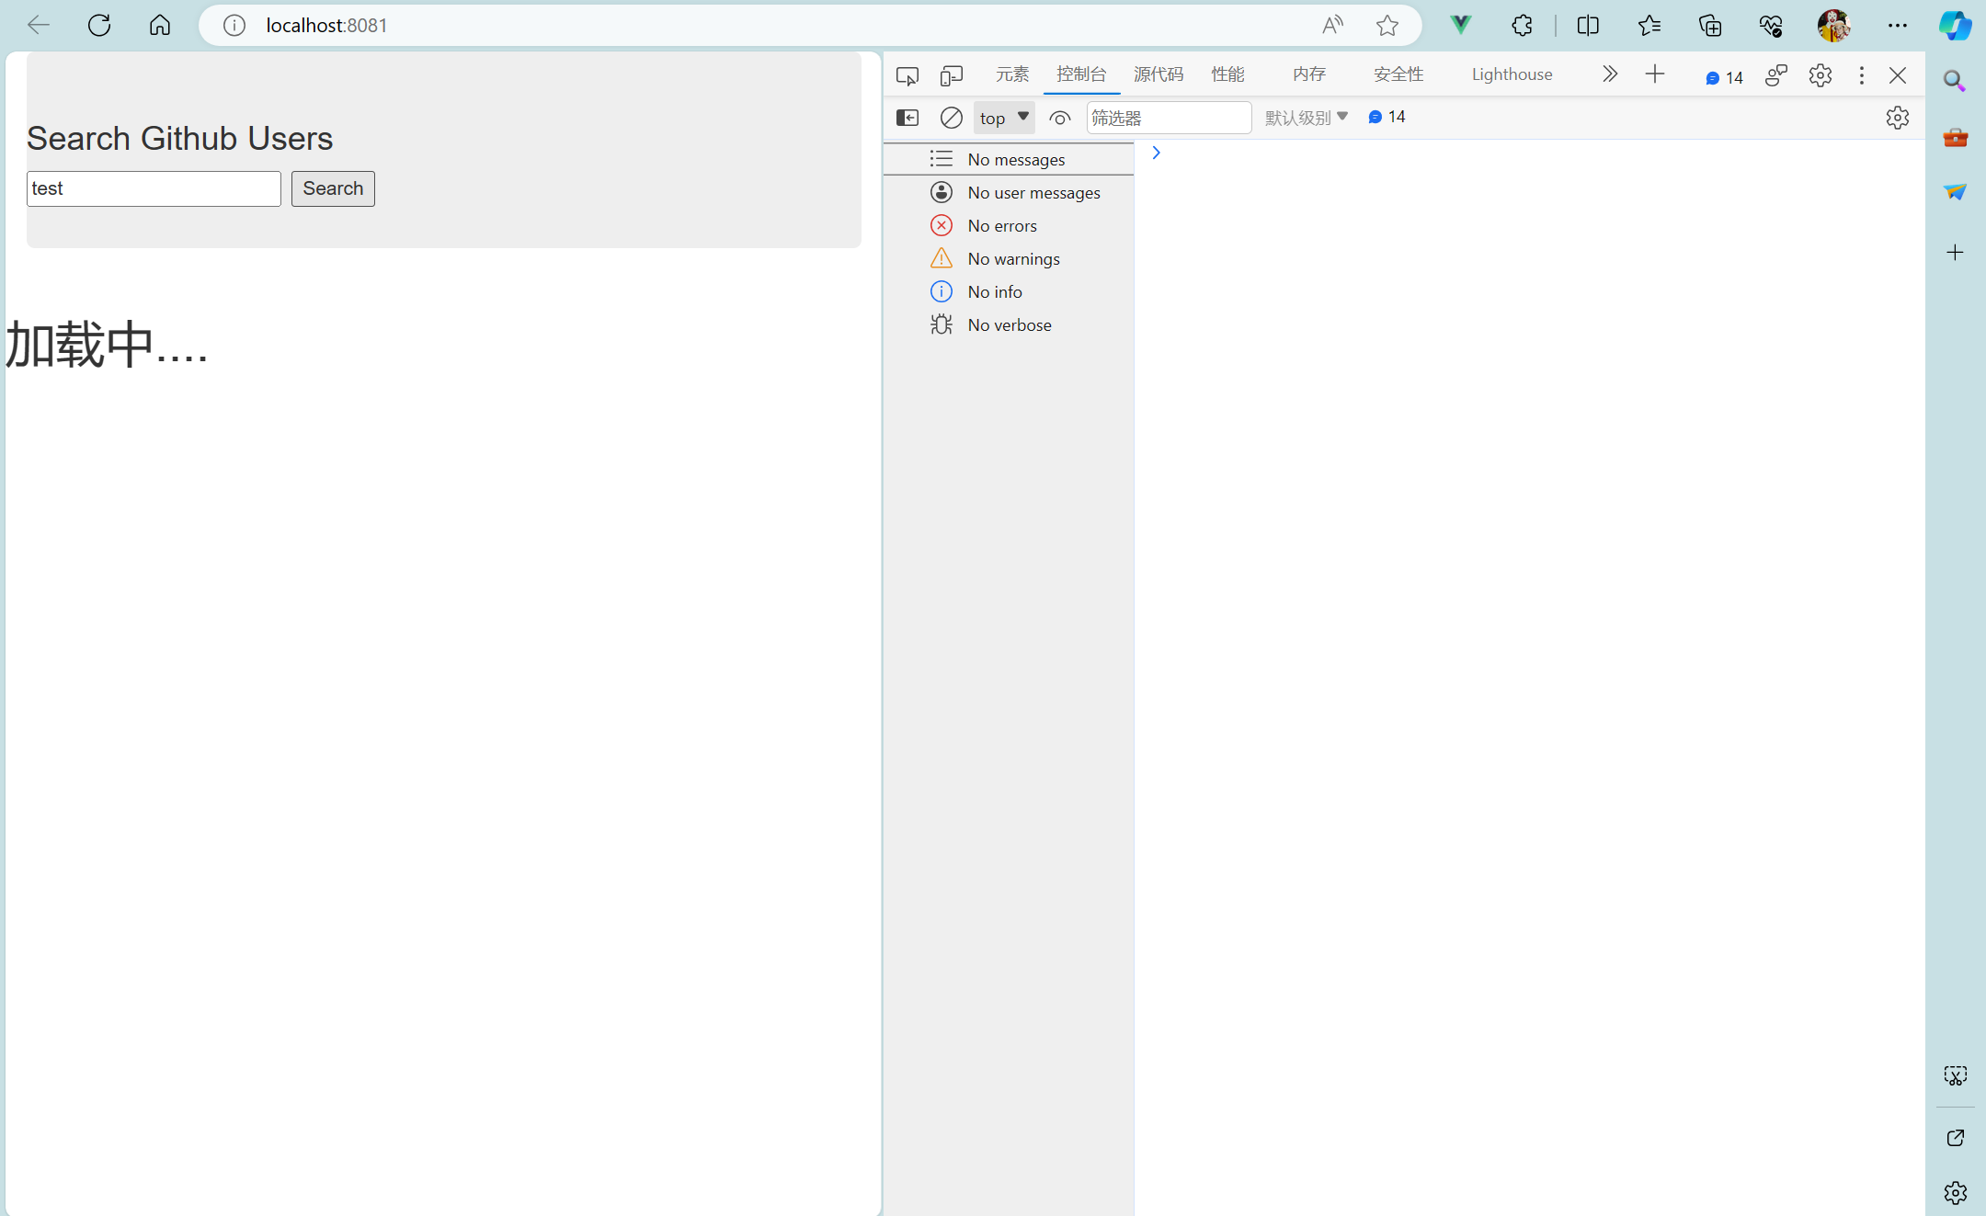This screenshot has height=1216, width=1986.
Task: Click the clear console icon
Action: pyautogui.click(x=949, y=118)
